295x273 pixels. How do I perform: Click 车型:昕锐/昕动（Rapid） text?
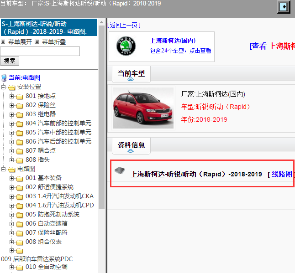point(216,107)
